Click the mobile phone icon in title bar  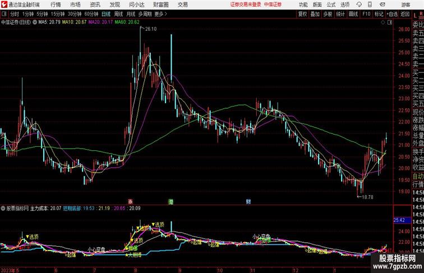pyautogui.click(x=370, y=4)
